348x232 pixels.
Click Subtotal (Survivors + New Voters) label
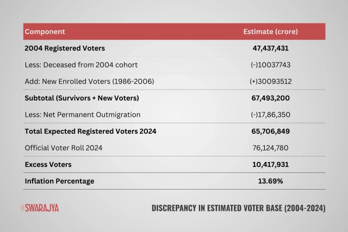tap(82, 98)
